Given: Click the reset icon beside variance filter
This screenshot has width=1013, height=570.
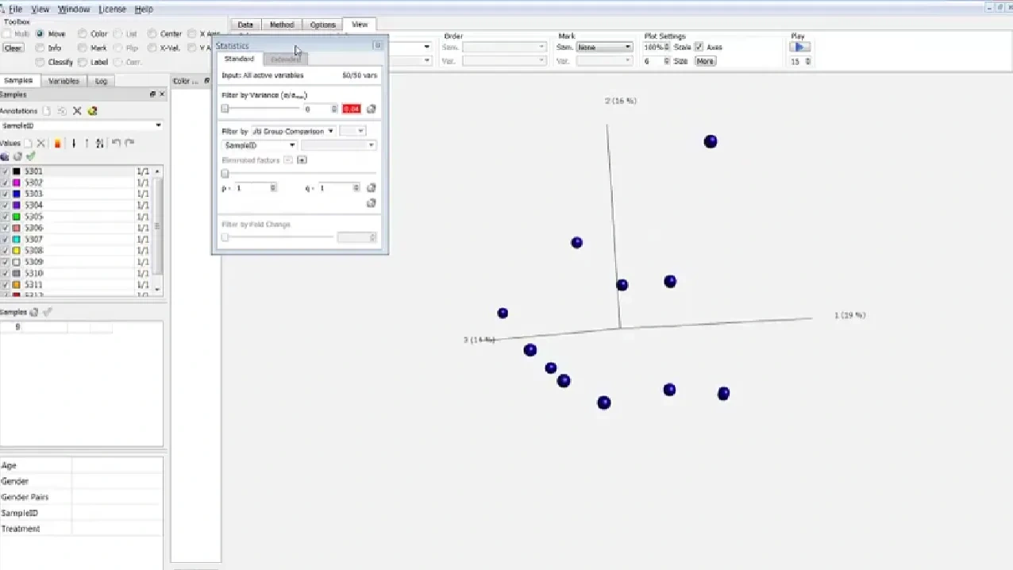Looking at the screenshot, I should click(x=371, y=109).
